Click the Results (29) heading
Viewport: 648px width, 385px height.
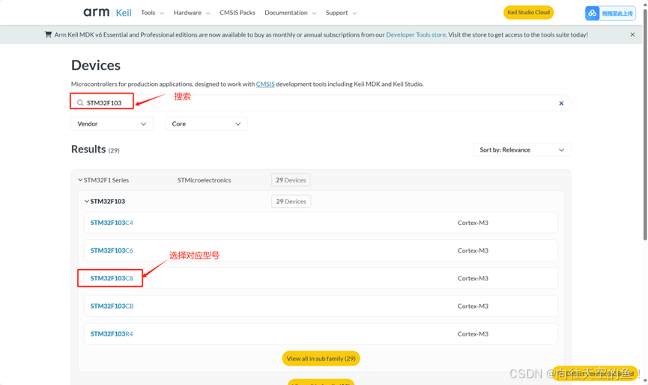pos(95,150)
